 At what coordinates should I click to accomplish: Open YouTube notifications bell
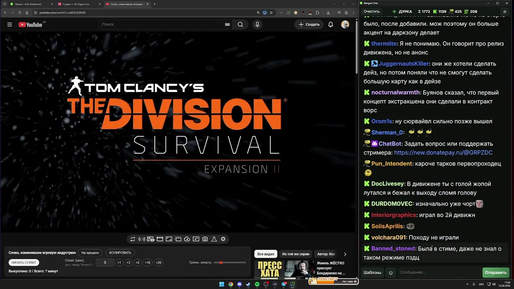(x=330, y=24)
